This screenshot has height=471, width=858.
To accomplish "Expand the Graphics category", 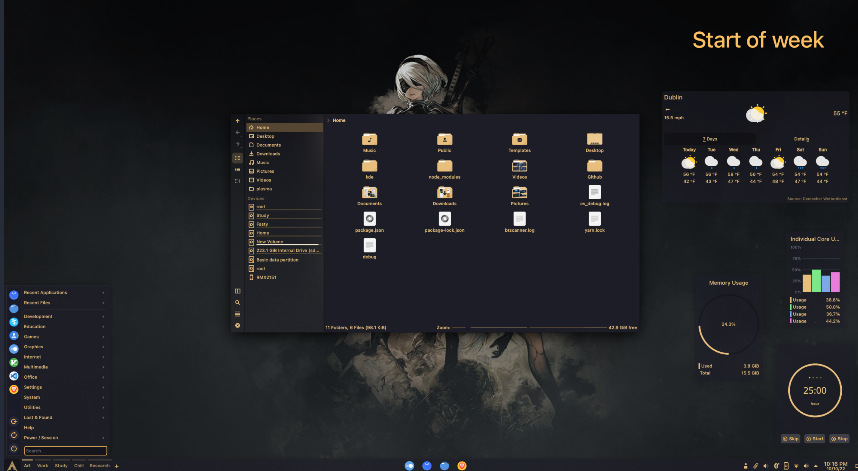I will point(64,347).
